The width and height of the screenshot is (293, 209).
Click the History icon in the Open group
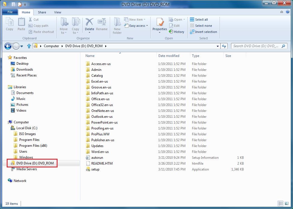click(177, 32)
